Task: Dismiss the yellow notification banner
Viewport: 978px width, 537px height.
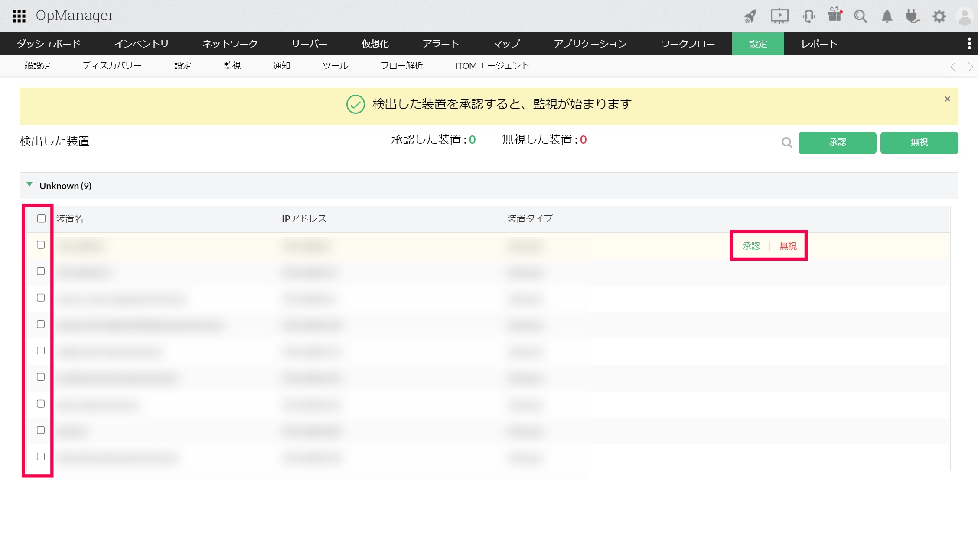Action: point(947,99)
